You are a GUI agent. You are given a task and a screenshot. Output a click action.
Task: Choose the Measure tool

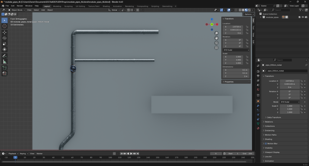pos(5,62)
